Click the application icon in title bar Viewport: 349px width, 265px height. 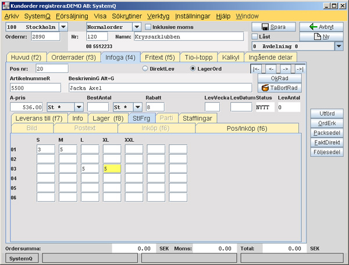click(x=6, y=6)
